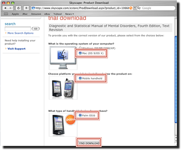The image size is (183, 152).
Task: Click the FIND DOWNLOAD button
Action: point(89,143)
